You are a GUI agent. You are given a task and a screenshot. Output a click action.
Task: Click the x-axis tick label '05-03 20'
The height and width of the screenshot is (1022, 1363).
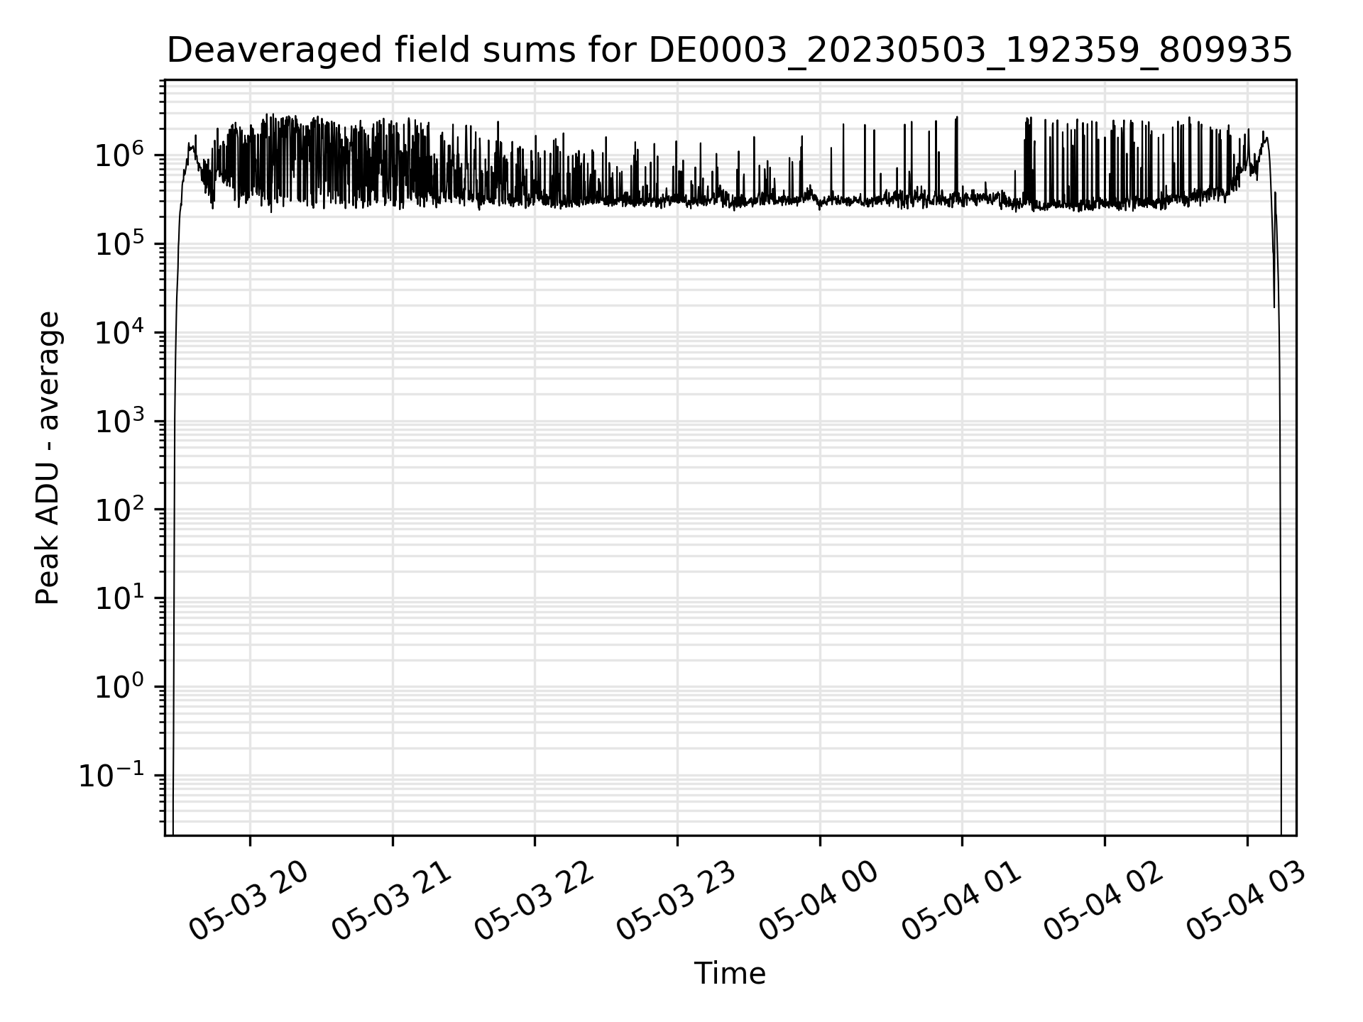click(249, 901)
